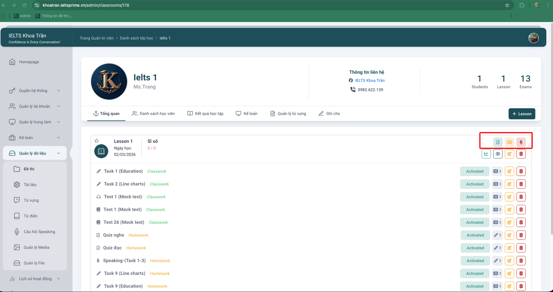
Task: Click the + Lesson button
Action: click(x=522, y=114)
